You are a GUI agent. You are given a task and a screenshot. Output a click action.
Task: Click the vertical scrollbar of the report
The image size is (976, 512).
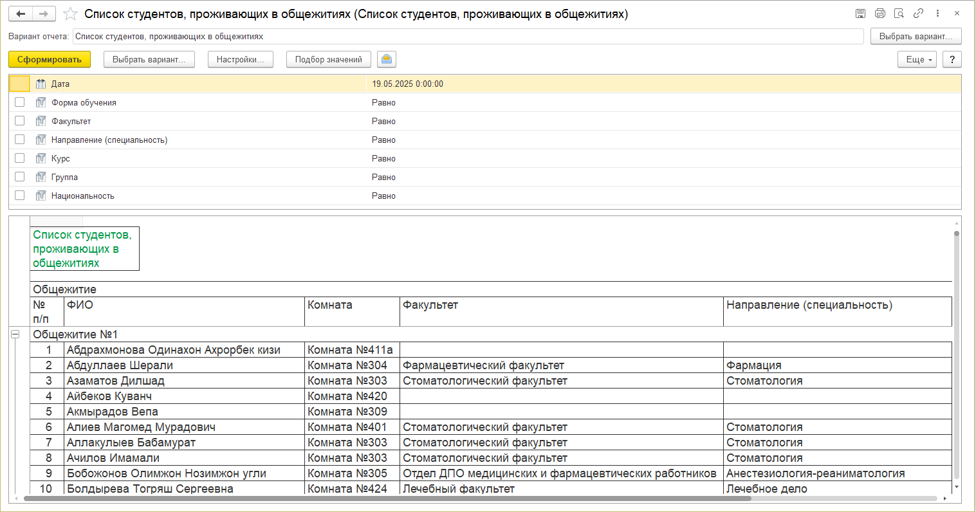(957, 354)
